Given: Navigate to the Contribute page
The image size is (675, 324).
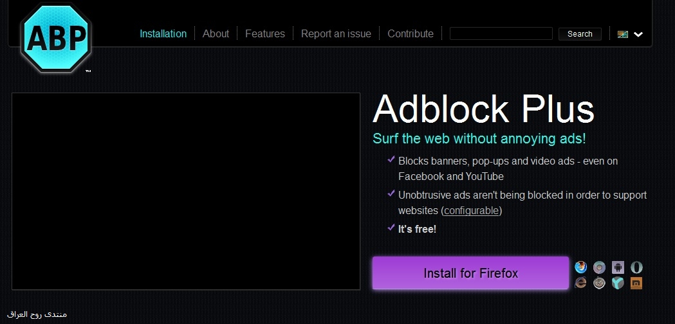Looking at the screenshot, I should point(411,33).
